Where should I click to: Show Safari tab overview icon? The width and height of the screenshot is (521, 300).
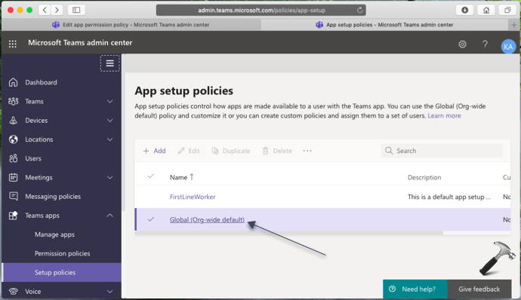click(x=507, y=10)
